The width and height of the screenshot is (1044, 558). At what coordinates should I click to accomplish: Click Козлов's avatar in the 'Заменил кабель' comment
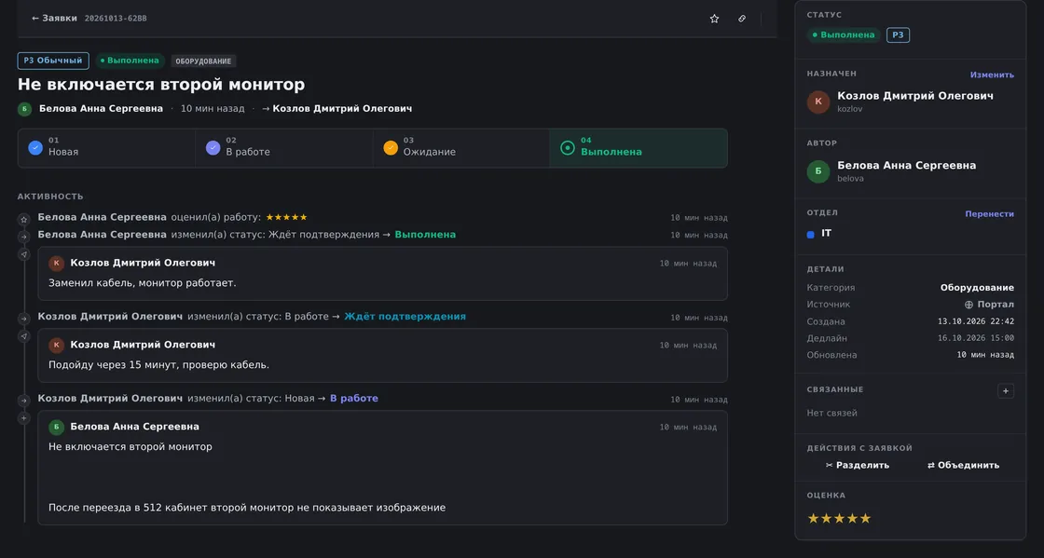pyautogui.click(x=57, y=264)
